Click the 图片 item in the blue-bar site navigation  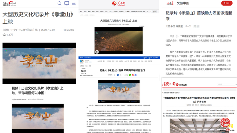[x=104, y=61]
